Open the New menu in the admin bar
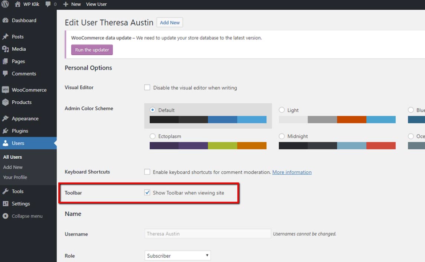Image resolution: width=425 pixels, height=262 pixels. pos(72,4)
